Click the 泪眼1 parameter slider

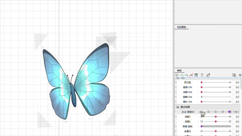pos(215,117)
